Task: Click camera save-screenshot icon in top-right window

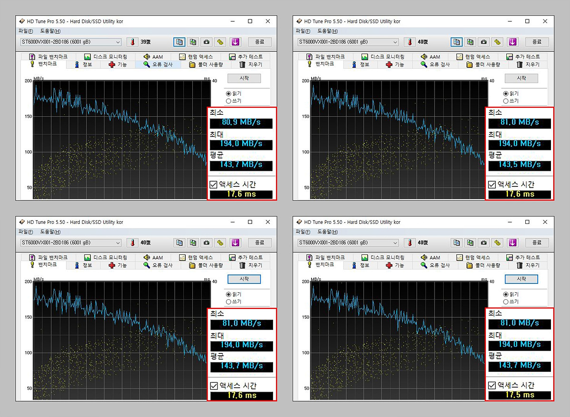Action: 484,42
